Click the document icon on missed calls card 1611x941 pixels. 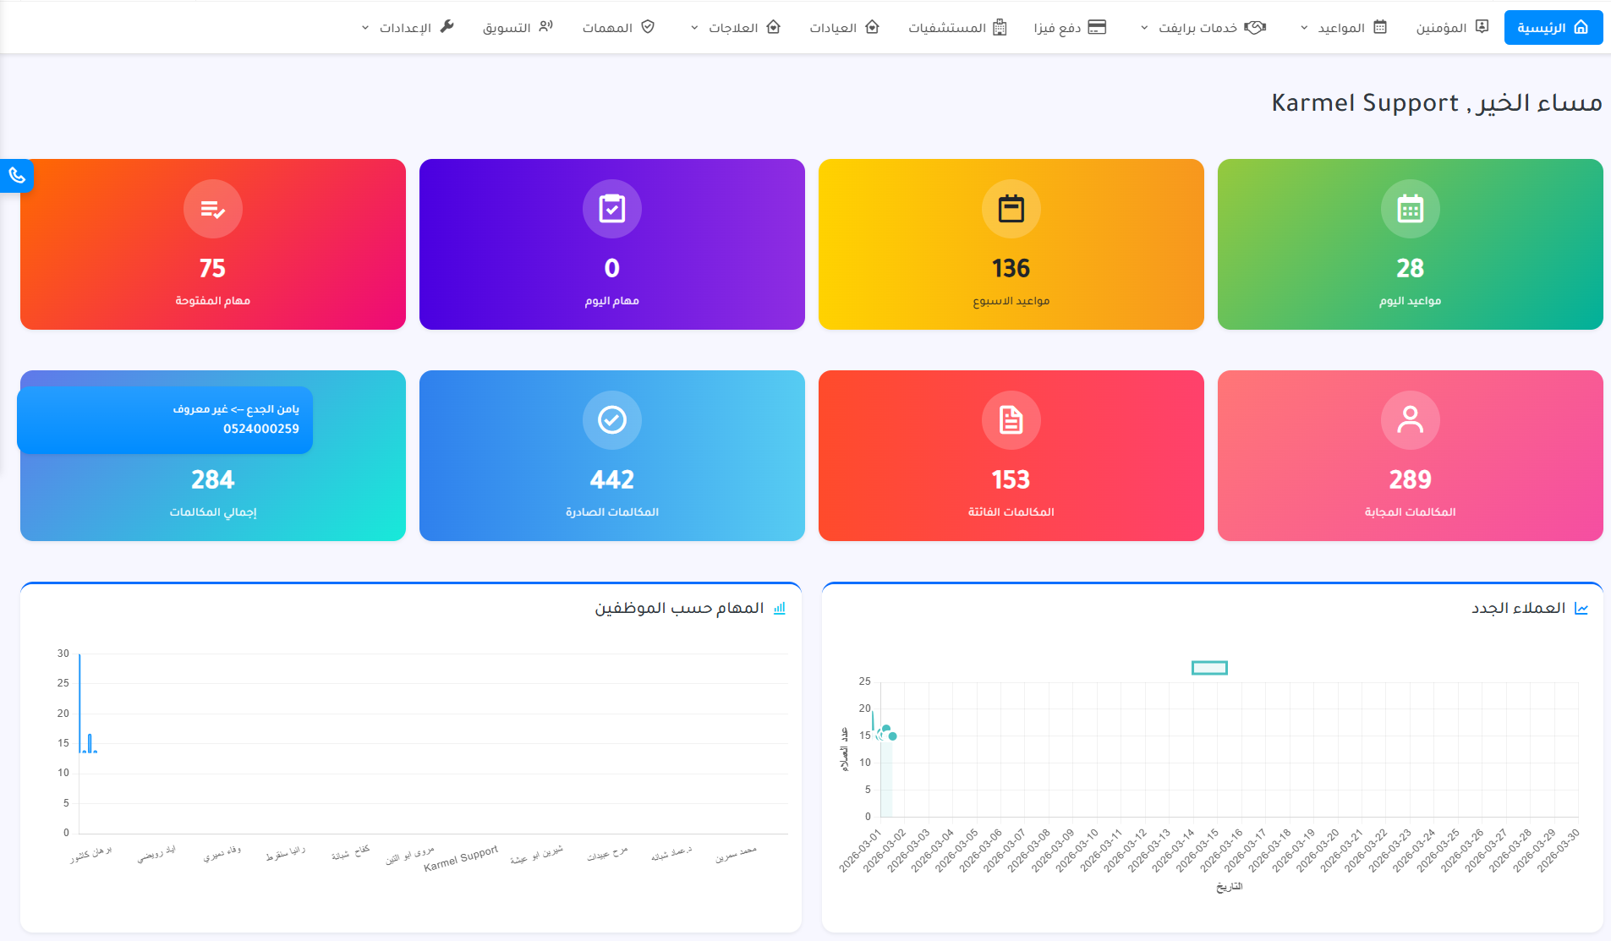click(x=1011, y=420)
